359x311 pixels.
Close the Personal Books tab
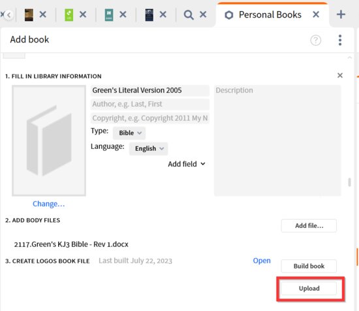316,14
